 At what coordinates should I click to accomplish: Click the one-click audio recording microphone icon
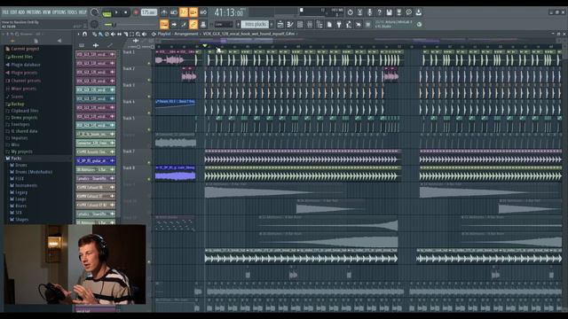(x=369, y=12)
